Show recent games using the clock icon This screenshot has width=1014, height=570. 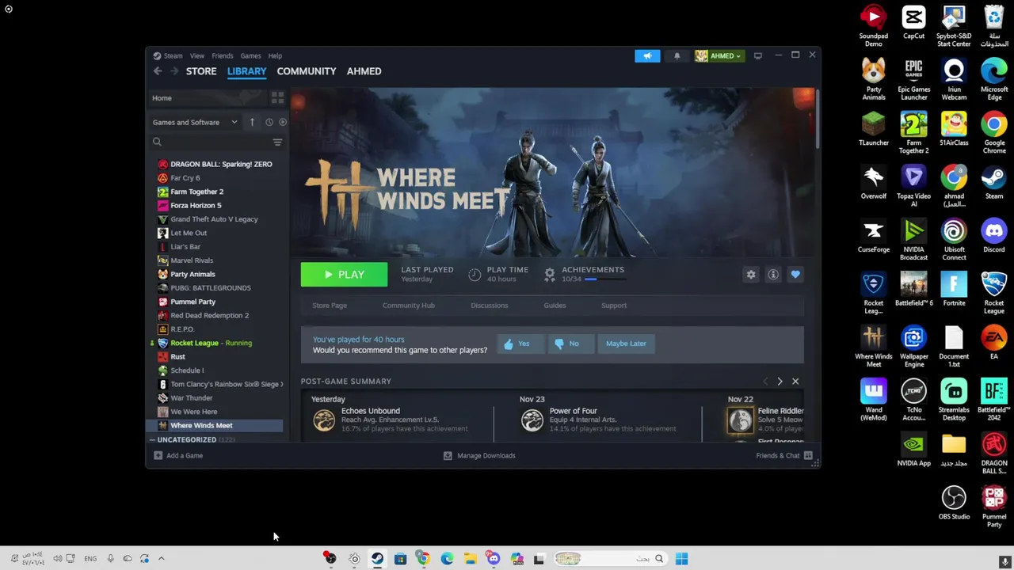tap(269, 122)
